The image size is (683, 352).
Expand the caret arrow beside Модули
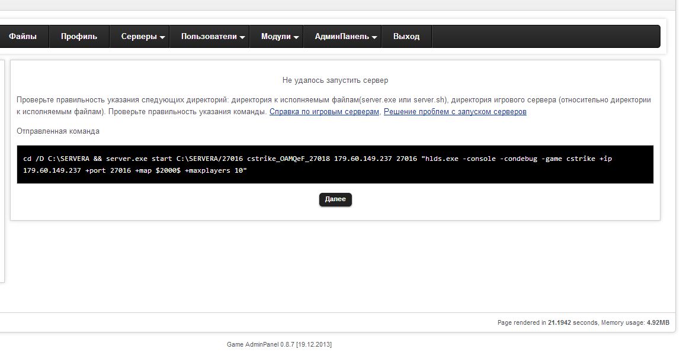(x=296, y=37)
